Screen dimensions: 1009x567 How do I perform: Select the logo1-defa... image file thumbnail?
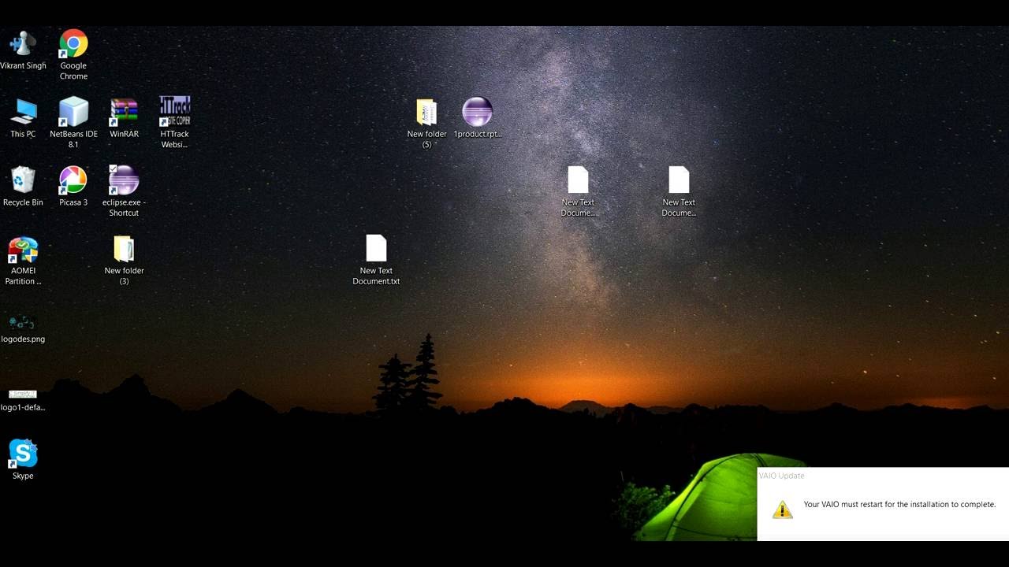click(23, 394)
